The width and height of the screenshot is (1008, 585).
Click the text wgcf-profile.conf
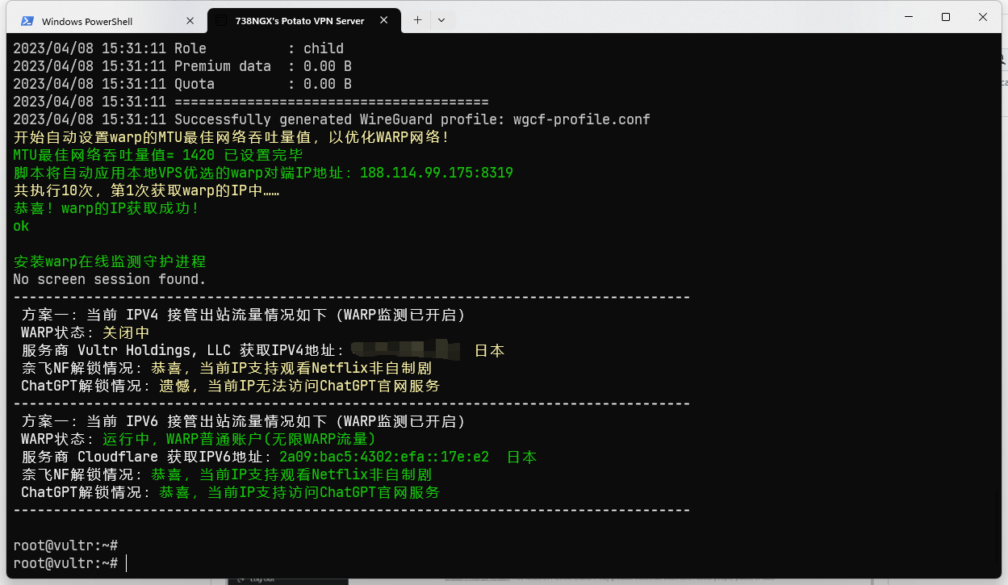coord(582,119)
